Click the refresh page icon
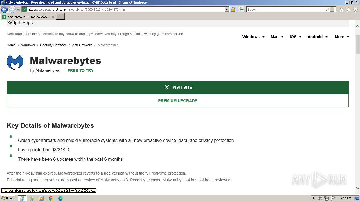Screen dimensions: 360x202 point(241,9)
